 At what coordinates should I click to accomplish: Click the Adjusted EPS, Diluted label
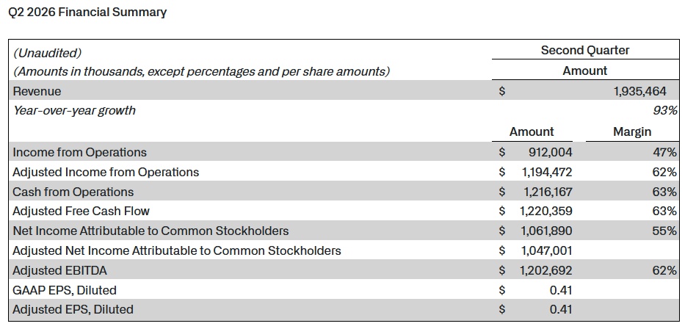(x=73, y=309)
